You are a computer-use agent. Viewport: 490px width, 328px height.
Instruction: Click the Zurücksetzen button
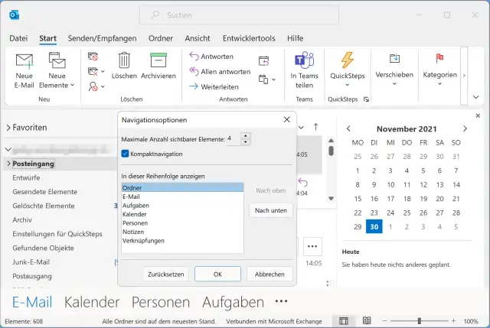pyautogui.click(x=166, y=274)
